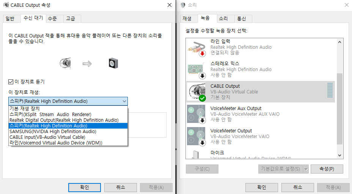Close the CABLE Output properties window
The width and height of the screenshot is (352, 194).
170,5
